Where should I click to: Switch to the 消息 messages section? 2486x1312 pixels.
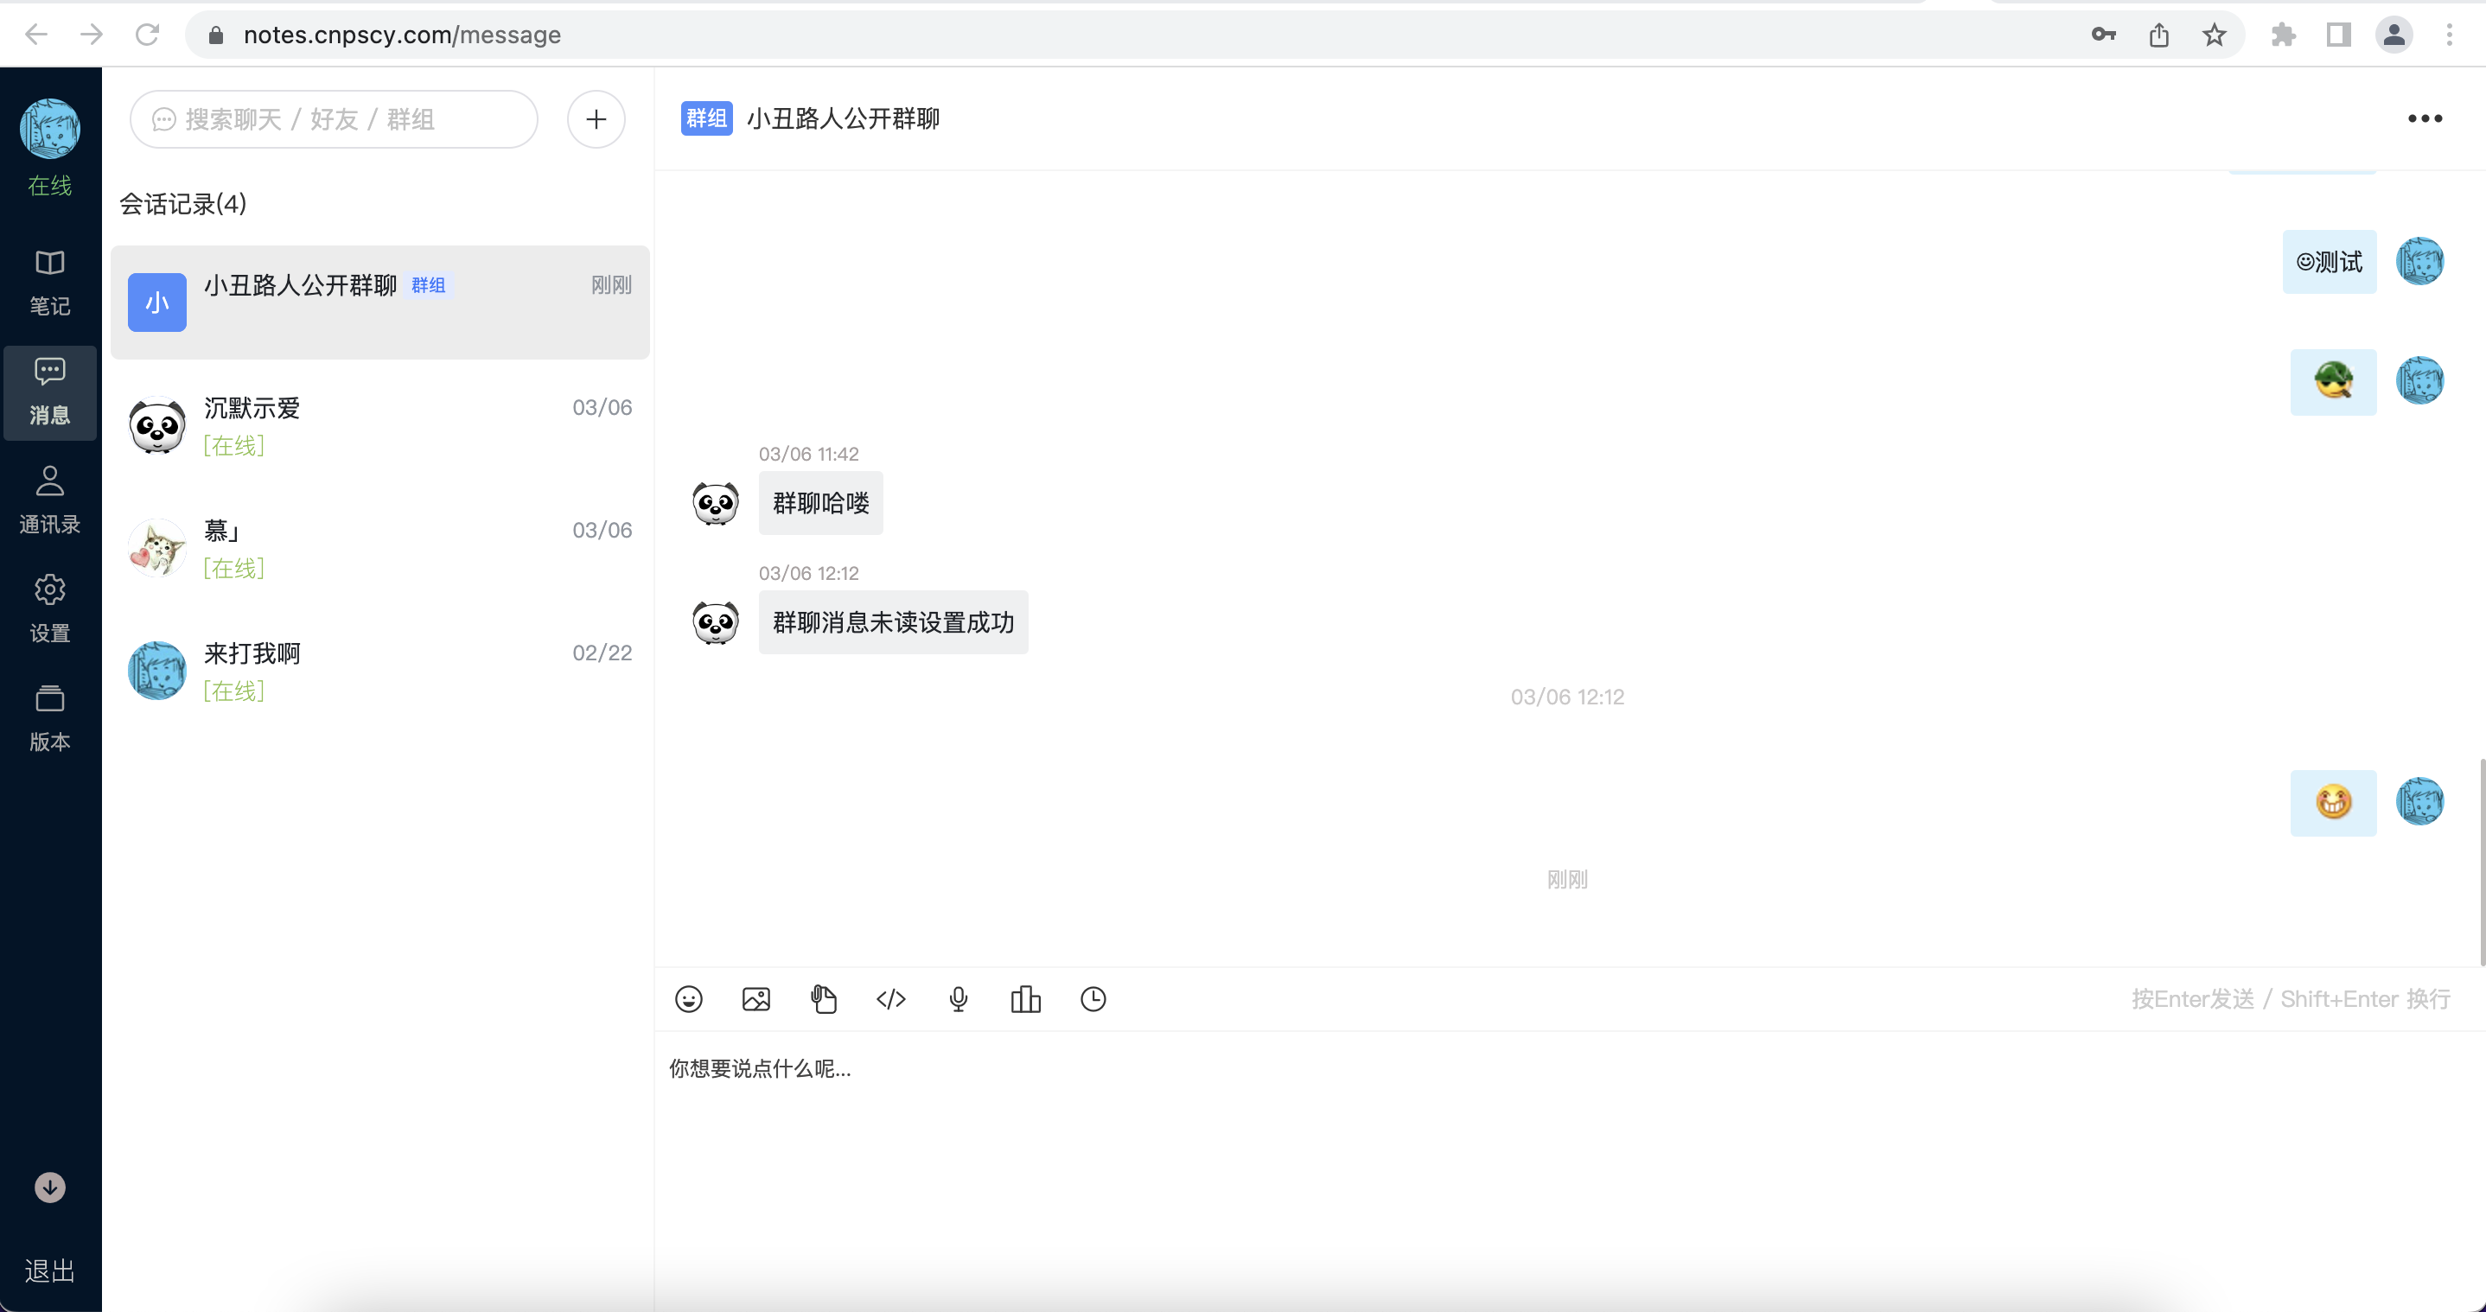50,392
